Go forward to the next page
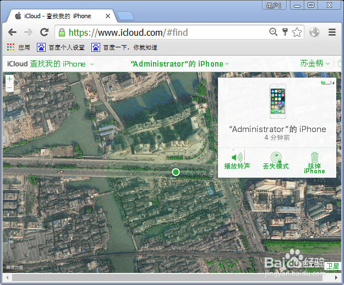This screenshot has width=344, height=285. [28, 32]
